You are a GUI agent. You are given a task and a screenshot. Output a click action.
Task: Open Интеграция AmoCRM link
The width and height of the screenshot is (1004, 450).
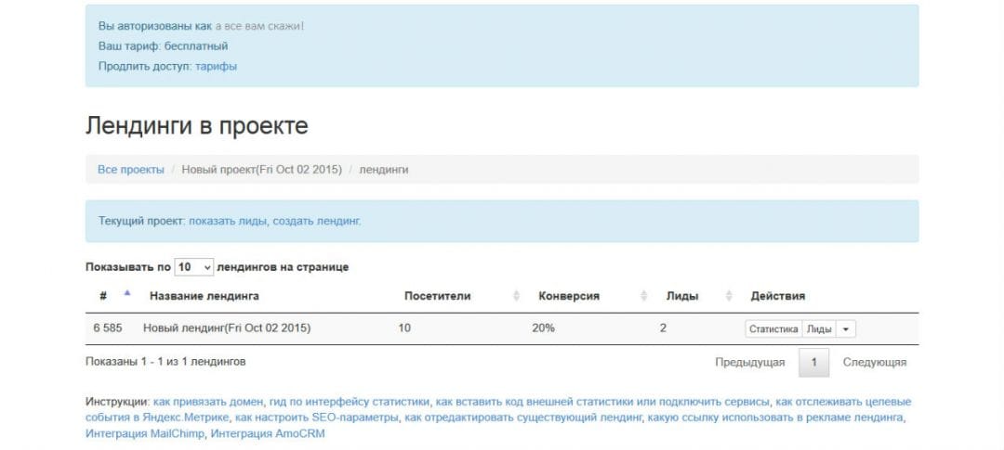coord(268,434)
